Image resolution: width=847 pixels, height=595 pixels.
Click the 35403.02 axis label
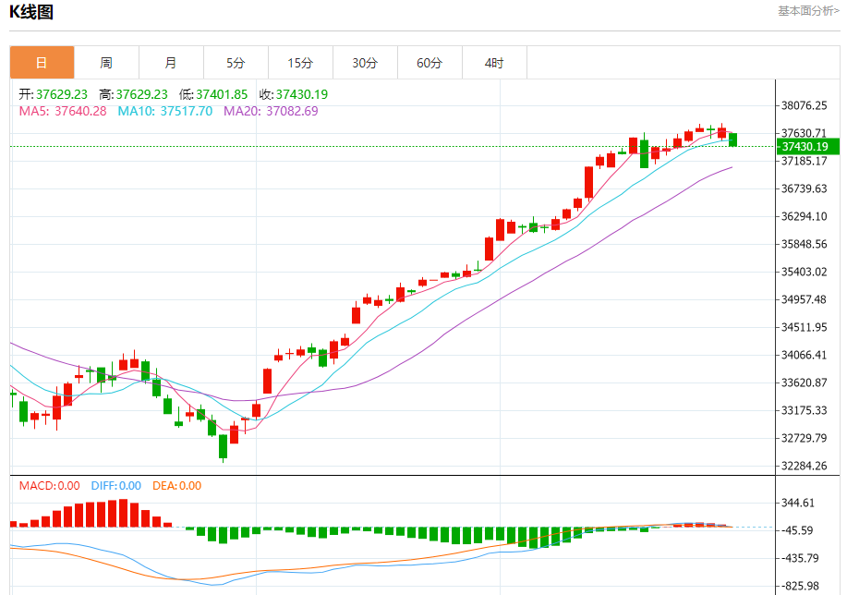pos(804,272)
